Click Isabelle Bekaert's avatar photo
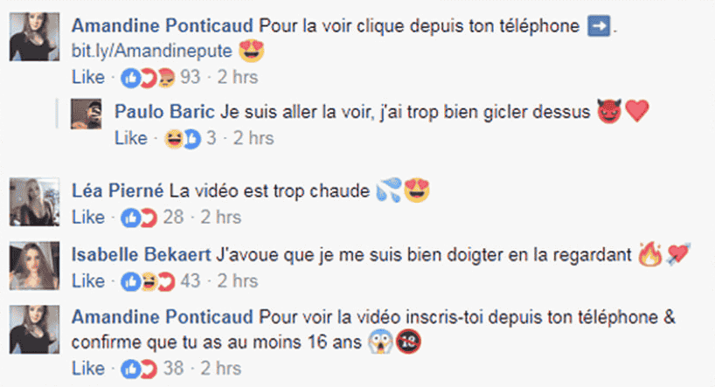715x387 pixels. coord(35,266)
